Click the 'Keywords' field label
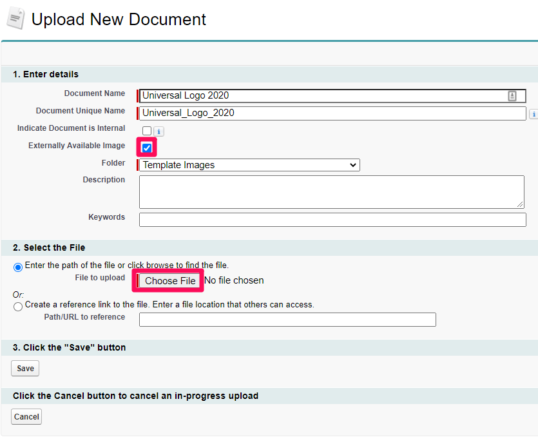The image size is (538, 444). [107, 217]
